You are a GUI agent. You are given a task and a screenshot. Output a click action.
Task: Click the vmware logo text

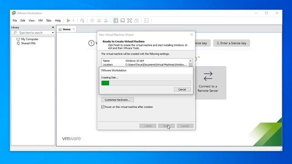coord(72,138)
